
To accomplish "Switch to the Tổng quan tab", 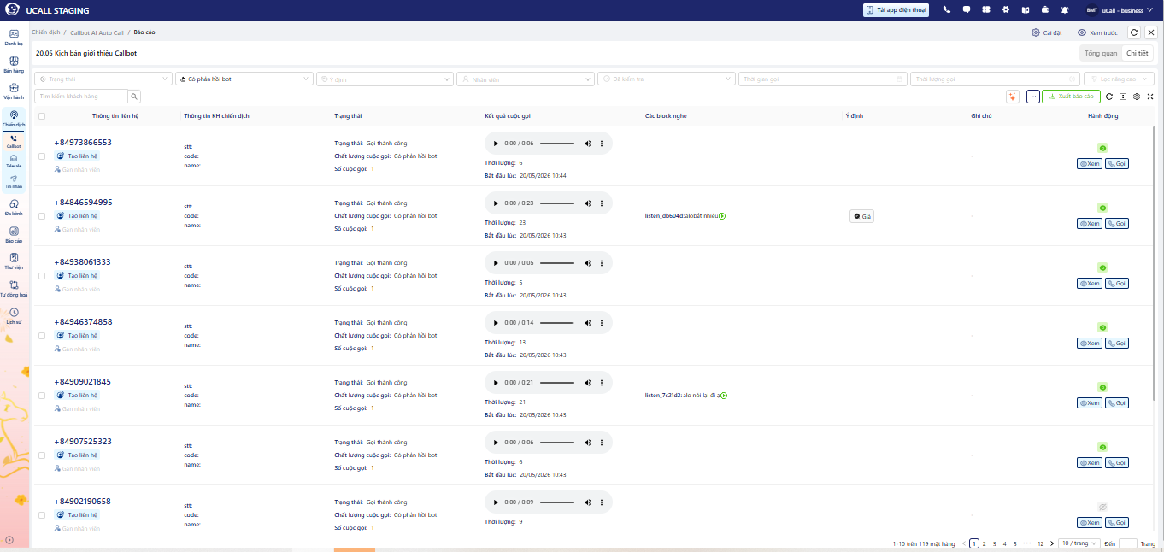I will point(1101,53).
